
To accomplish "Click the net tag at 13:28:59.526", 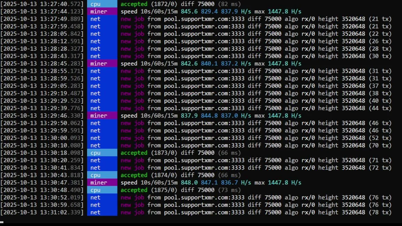I will (102, 78).
